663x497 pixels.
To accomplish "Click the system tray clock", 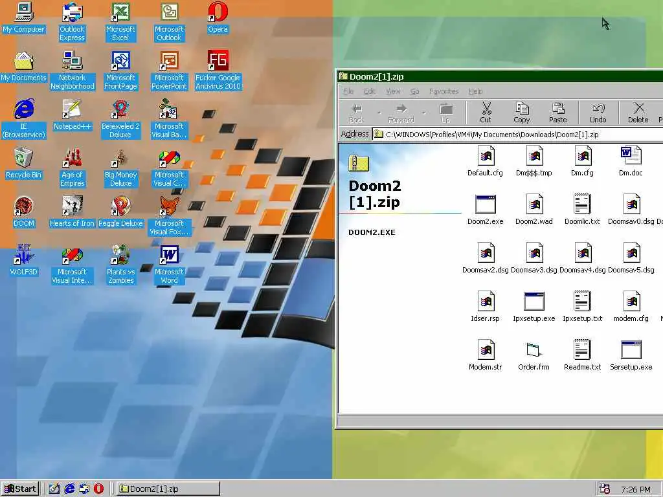I will point(636,489).
